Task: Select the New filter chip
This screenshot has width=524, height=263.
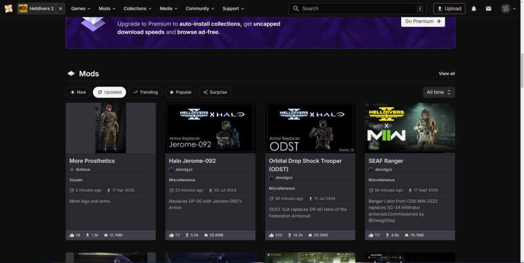Action: tap(78, 92)
